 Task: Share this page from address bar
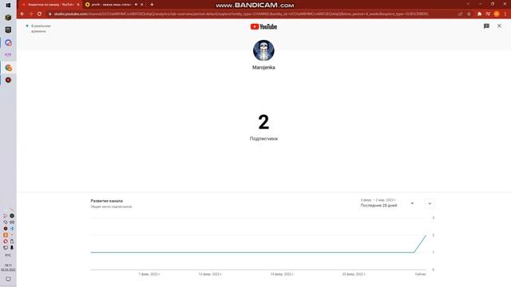460,14
